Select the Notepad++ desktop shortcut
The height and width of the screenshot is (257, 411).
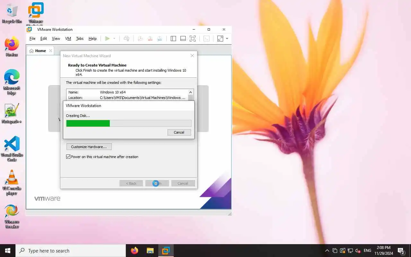pyautogui.click(x=12, y=114)
